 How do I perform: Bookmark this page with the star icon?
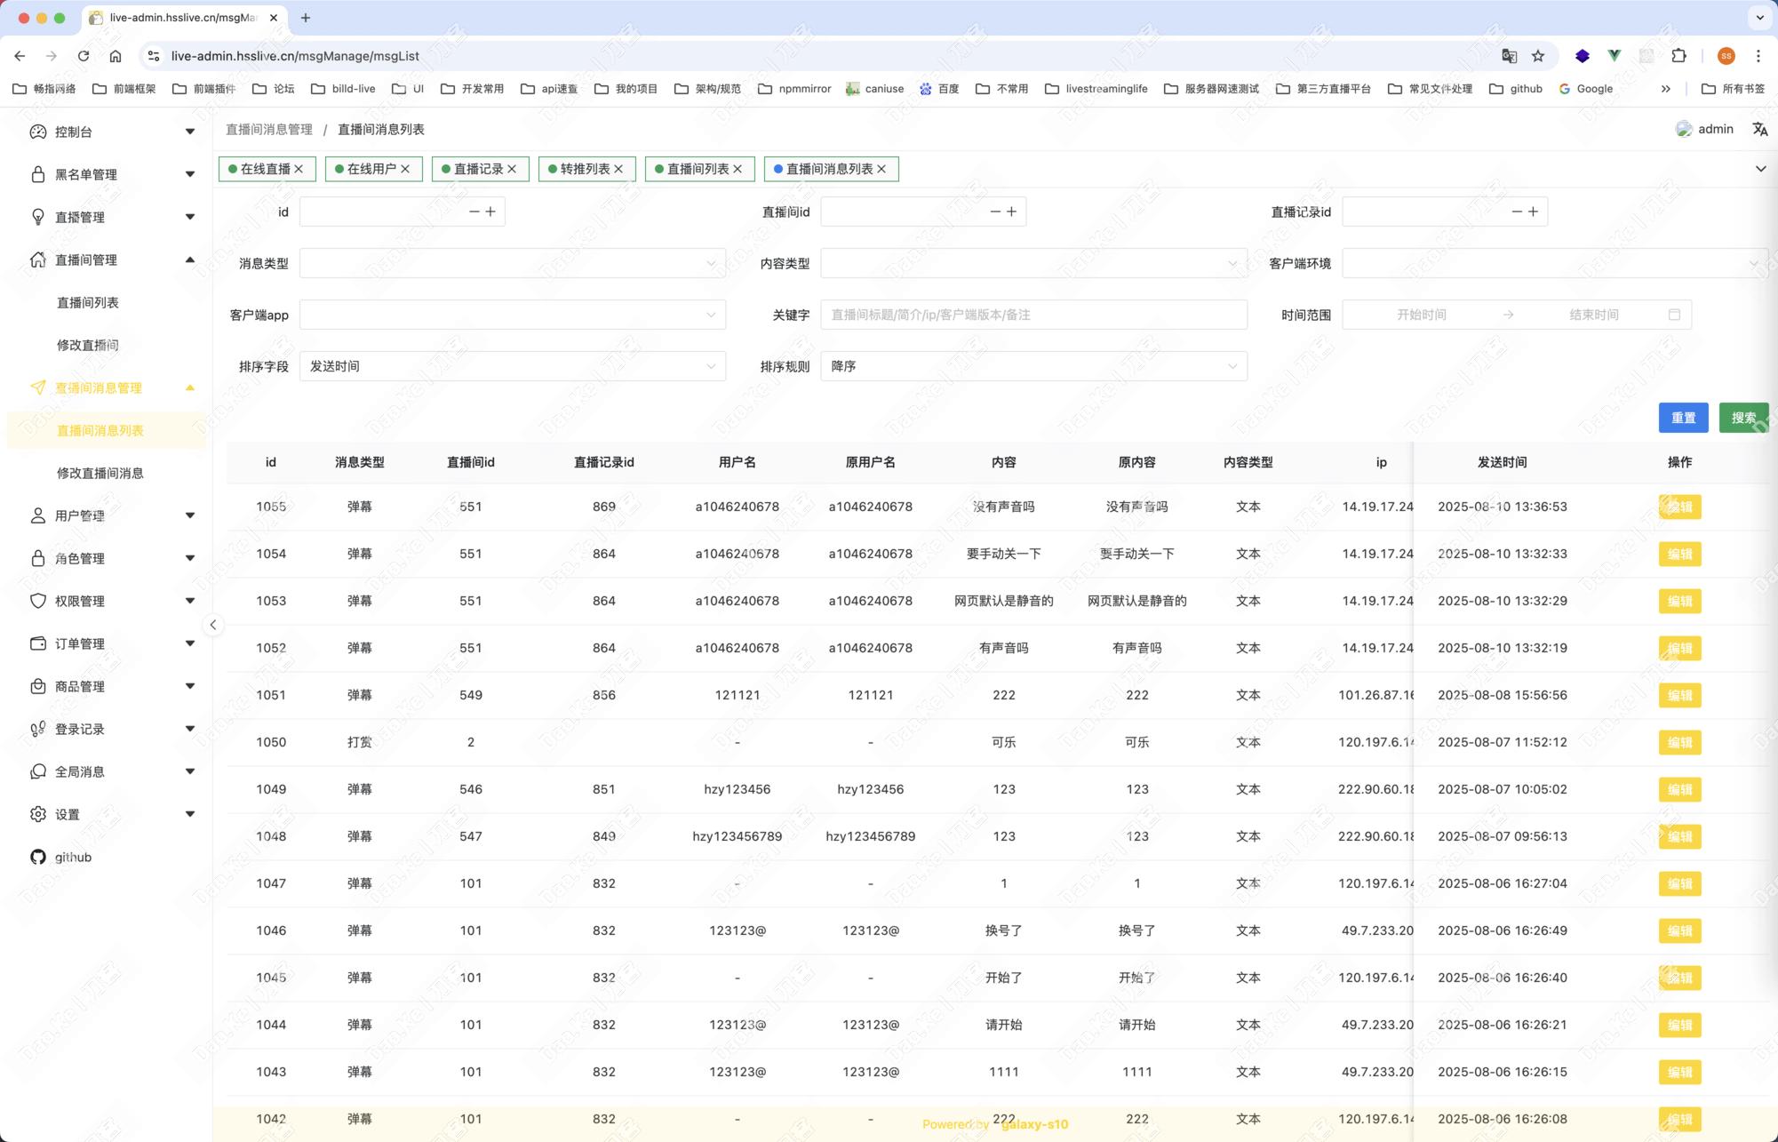click(1538, 56)
